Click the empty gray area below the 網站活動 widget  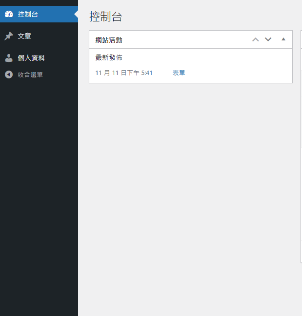(190, 195)
